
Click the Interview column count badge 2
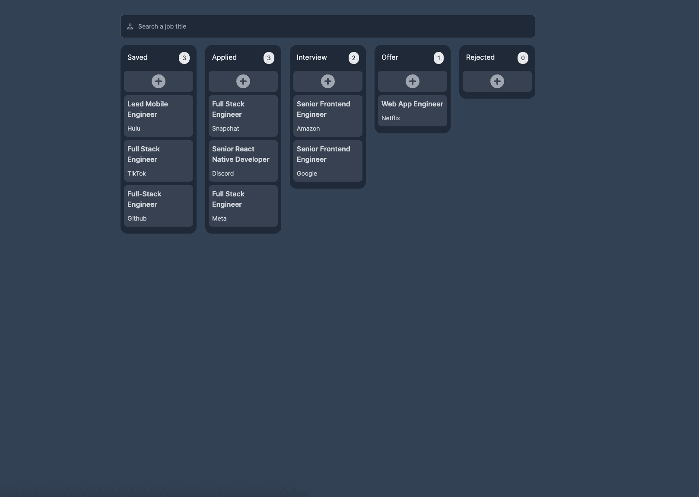[353, 58]
